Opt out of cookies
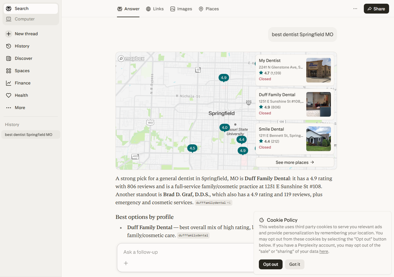394x277 pixels. point(271,264)
